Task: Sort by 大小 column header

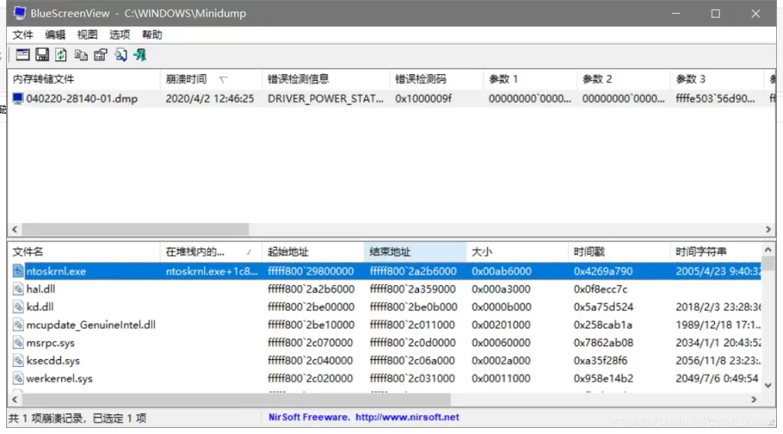Action: (x=517, y=252)
